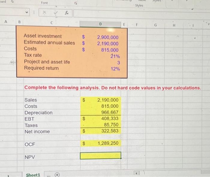Click the red Complete the following analysis text

coord(112,88)
